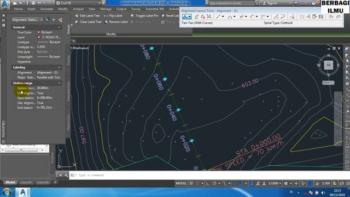The width and height of the screenshot is (350, 197).
Task: Click the ViewCube TOP face
Action: [328, 65]
